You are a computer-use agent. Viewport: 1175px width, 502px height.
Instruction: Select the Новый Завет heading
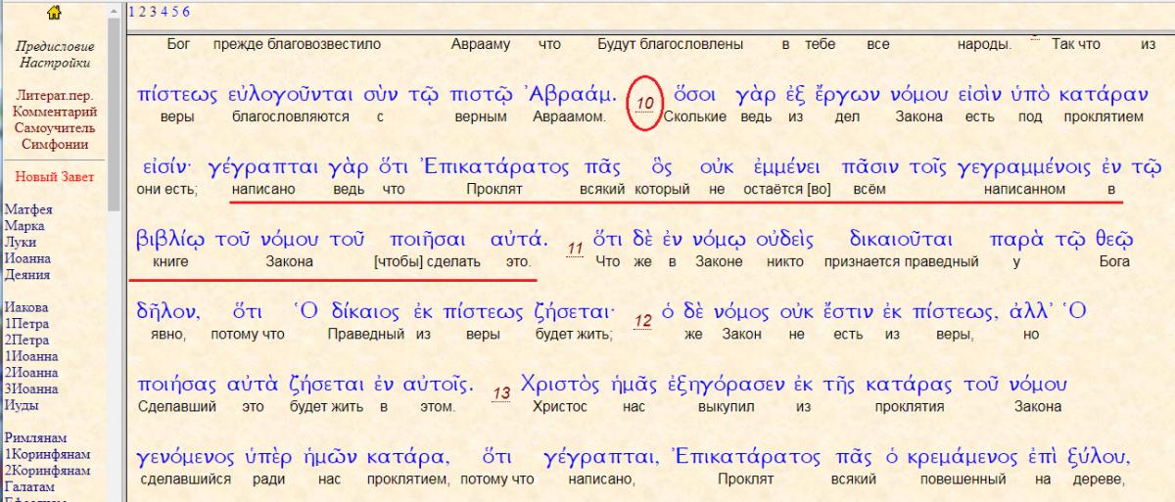54,176
